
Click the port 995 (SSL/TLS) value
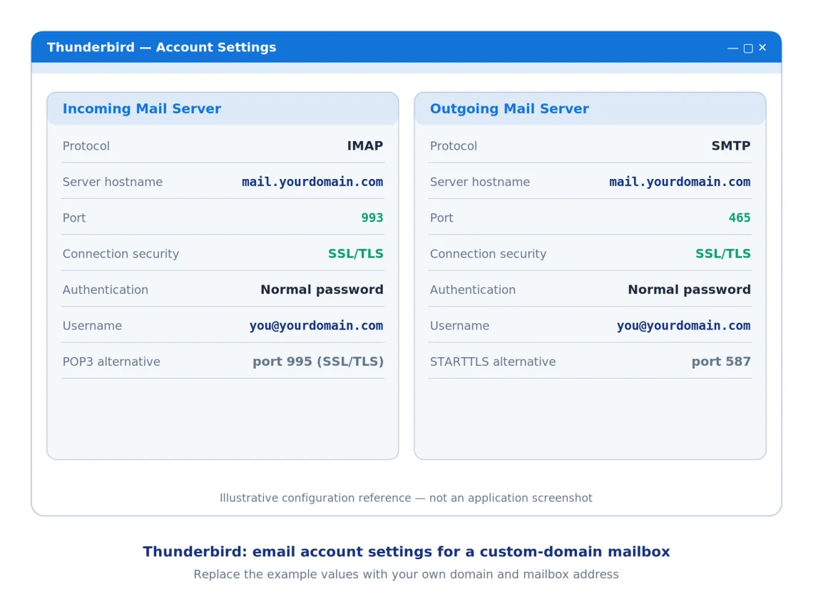tap(318, 362)
